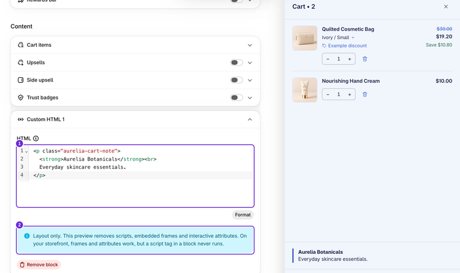The width and height of the screenshot is (460, 273).
Task: Enable the Trust badges toggle
Action: pos(237,98)
